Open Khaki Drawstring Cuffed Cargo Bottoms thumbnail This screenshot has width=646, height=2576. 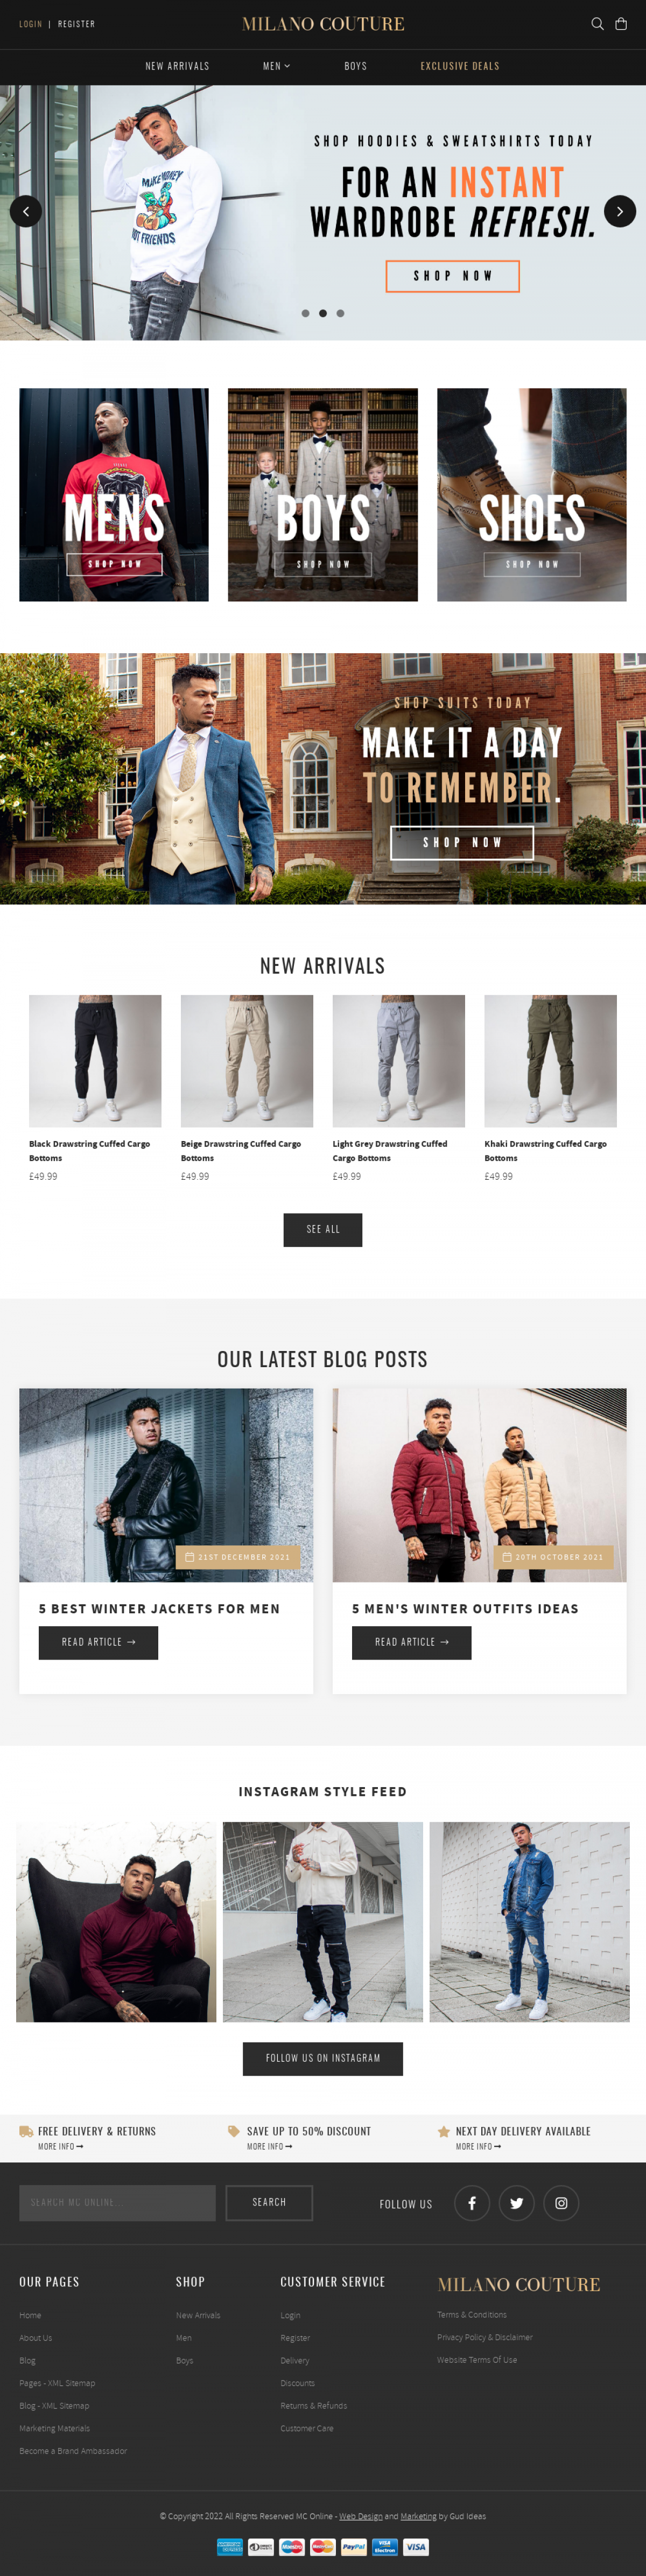coord(550,1061)
